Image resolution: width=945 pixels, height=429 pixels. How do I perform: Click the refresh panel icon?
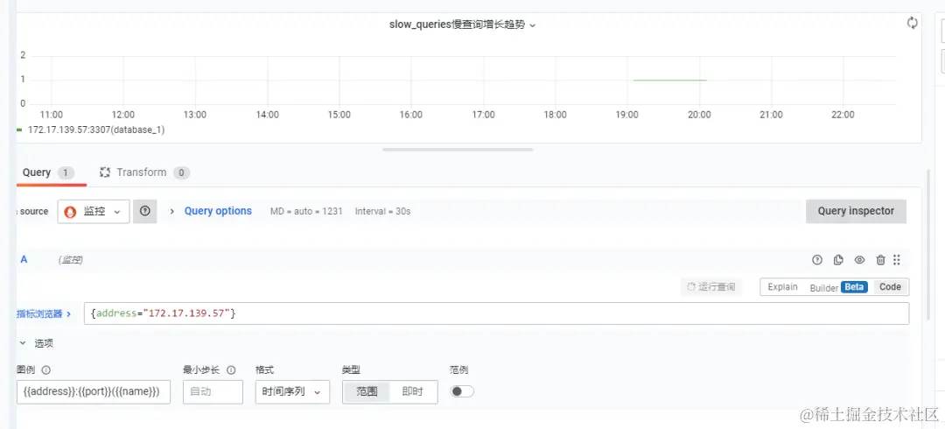(x=913, y=23)
